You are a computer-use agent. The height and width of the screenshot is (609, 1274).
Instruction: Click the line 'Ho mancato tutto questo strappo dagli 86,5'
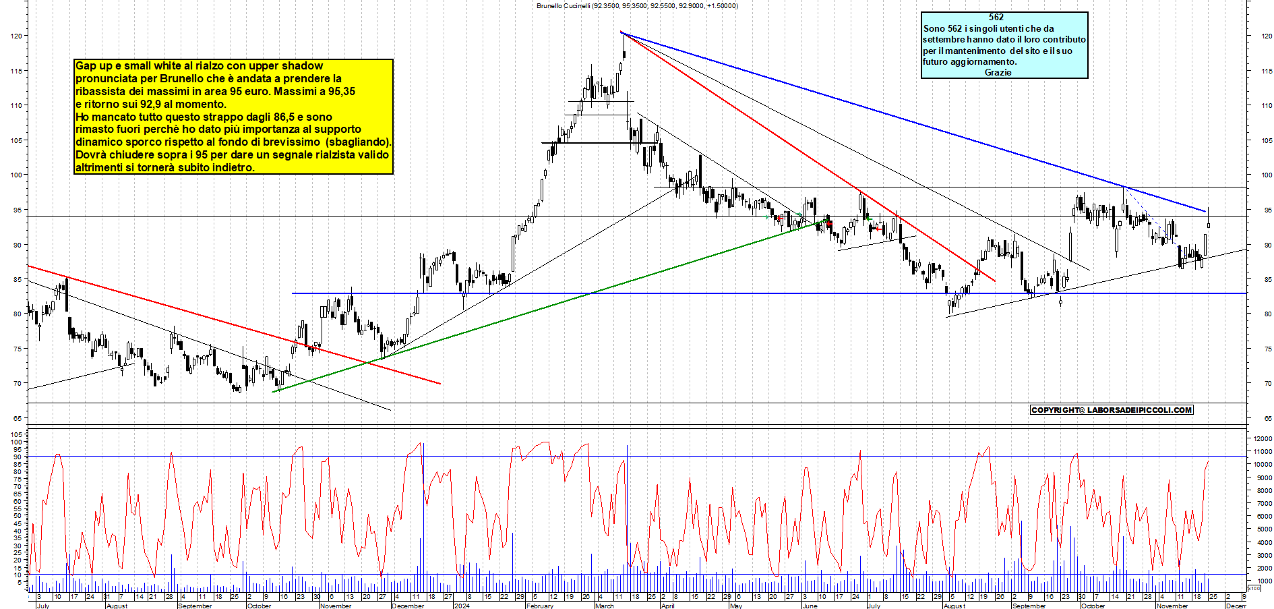tap(204, 117)
